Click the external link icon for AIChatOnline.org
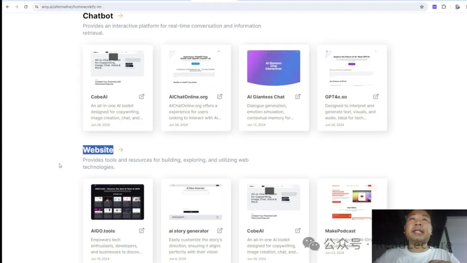Screen dimensions: 467x263 (x=220, y=96)
